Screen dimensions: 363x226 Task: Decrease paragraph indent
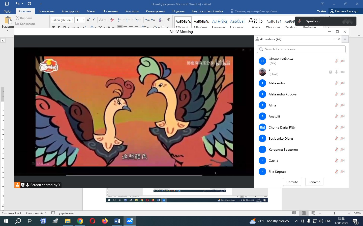tap(147, 20)
